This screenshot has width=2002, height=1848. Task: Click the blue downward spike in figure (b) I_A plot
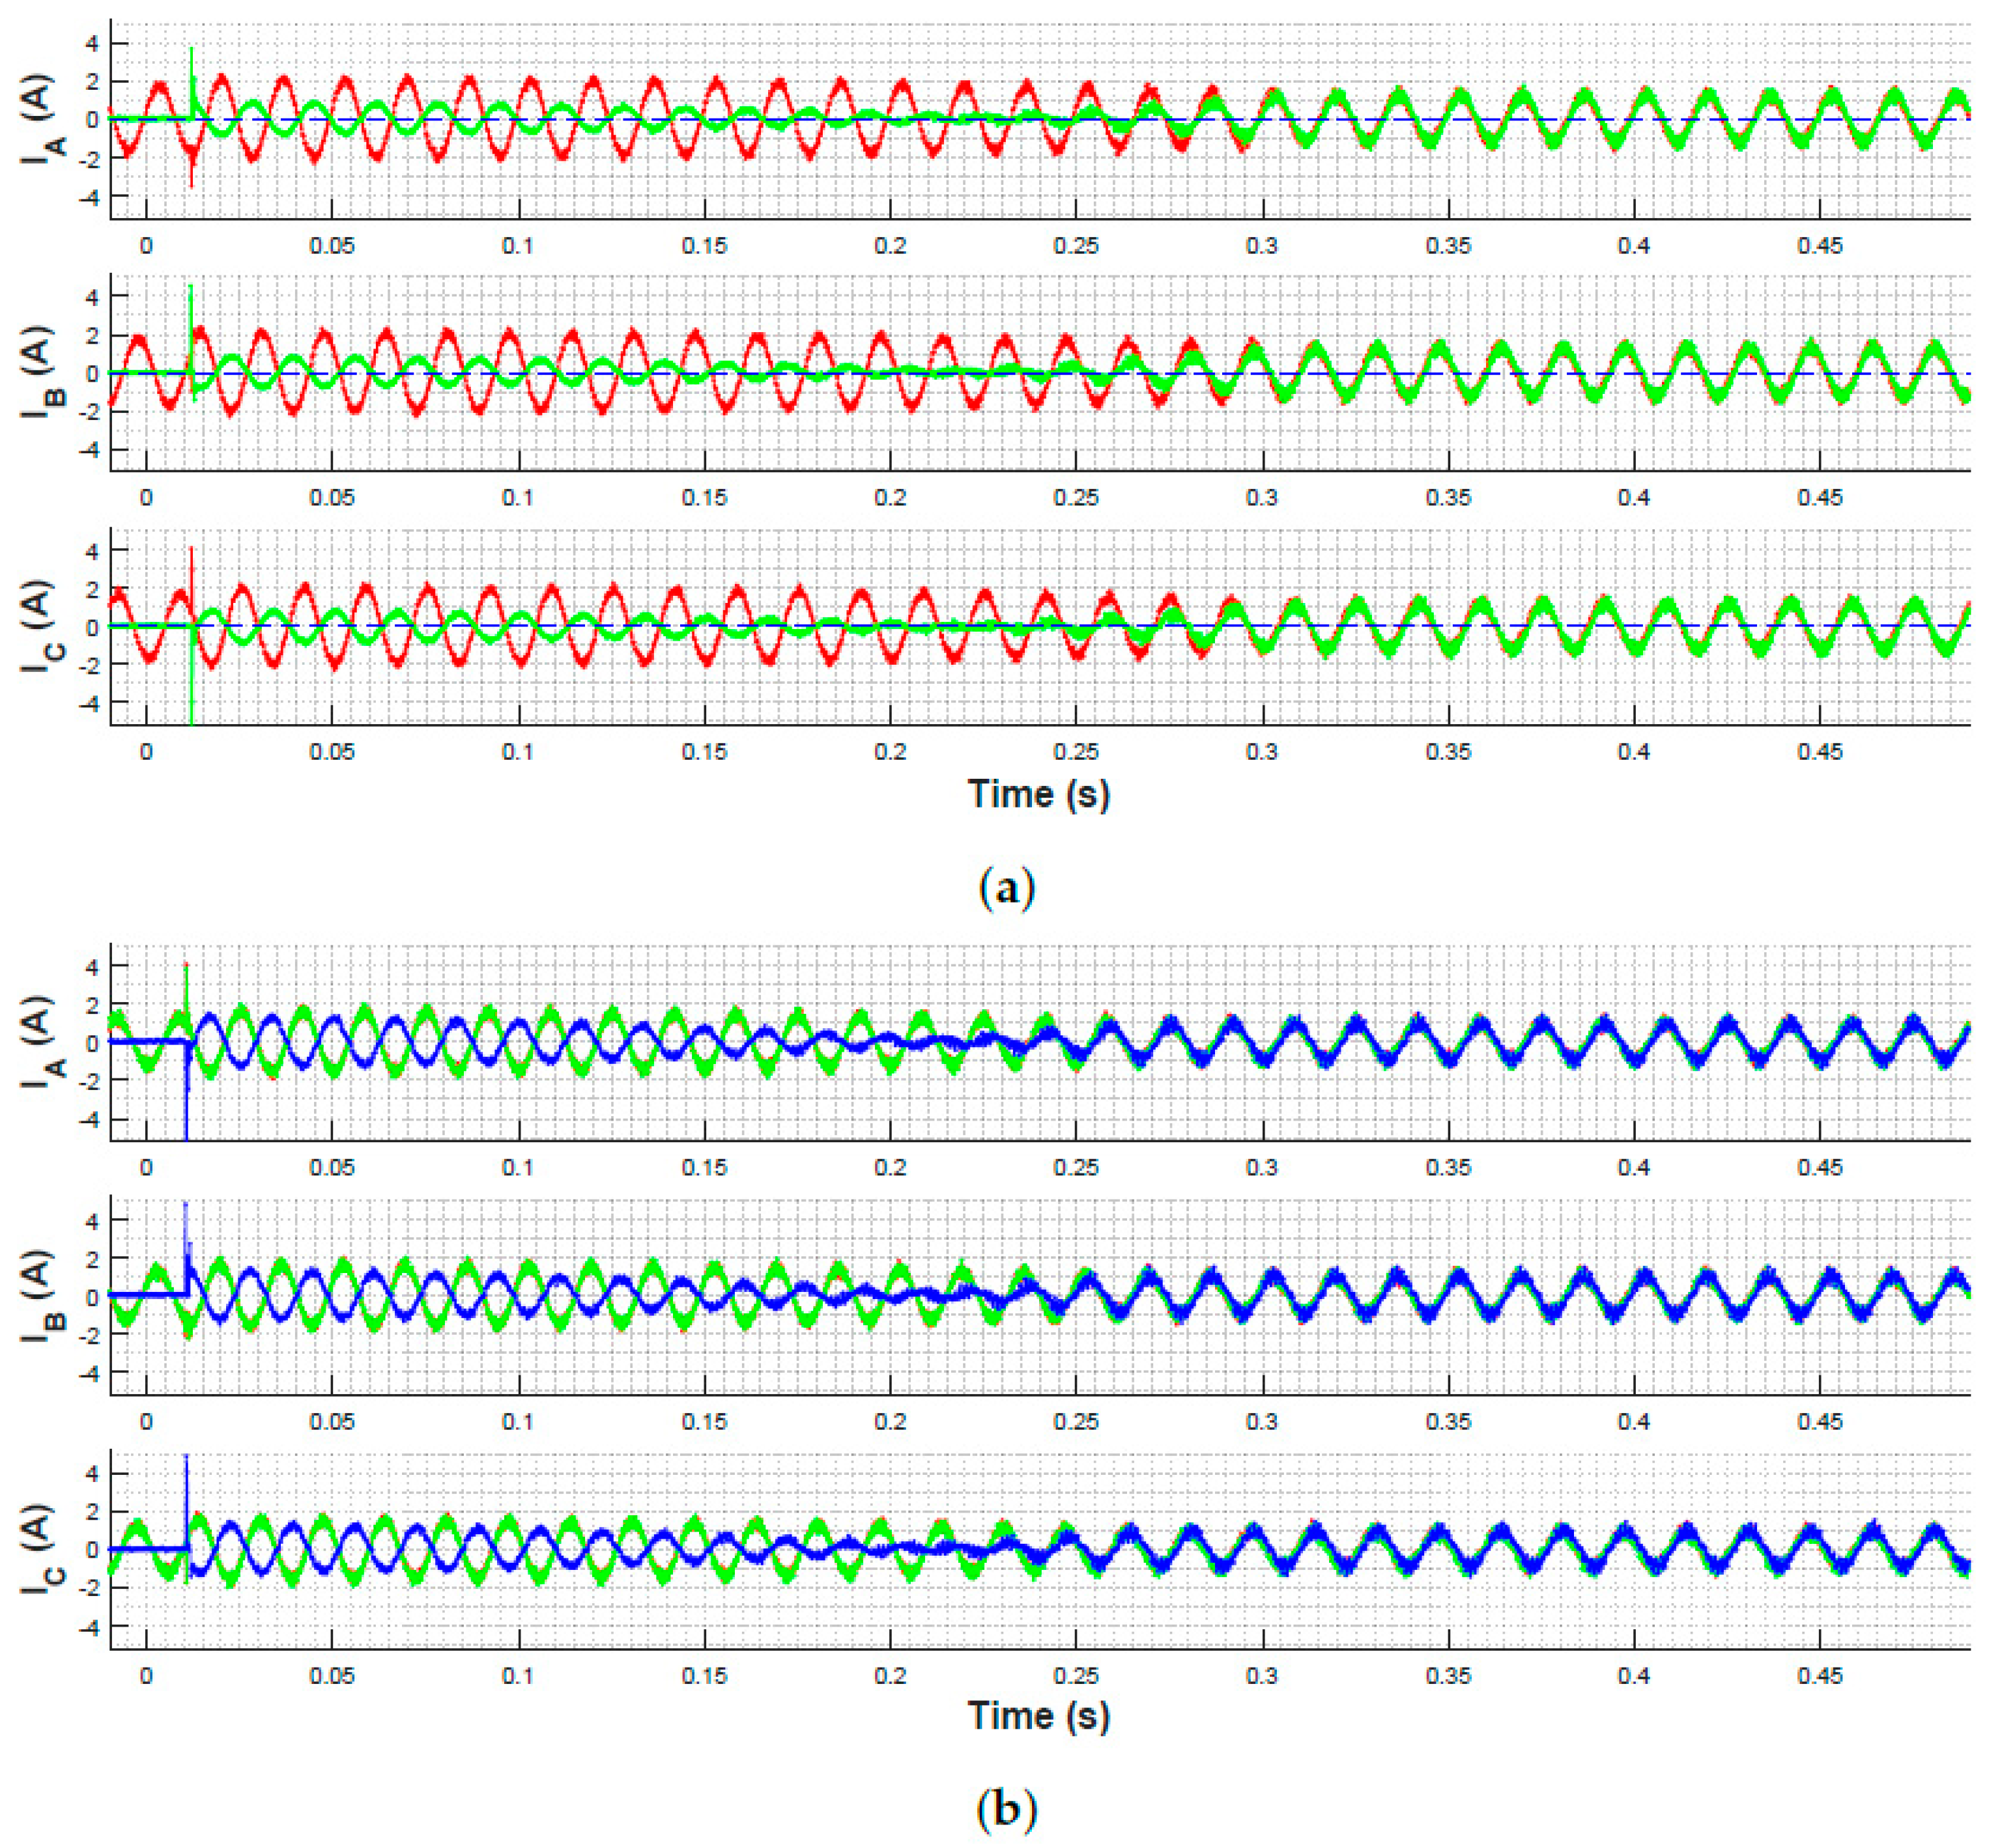point(187,1105)
